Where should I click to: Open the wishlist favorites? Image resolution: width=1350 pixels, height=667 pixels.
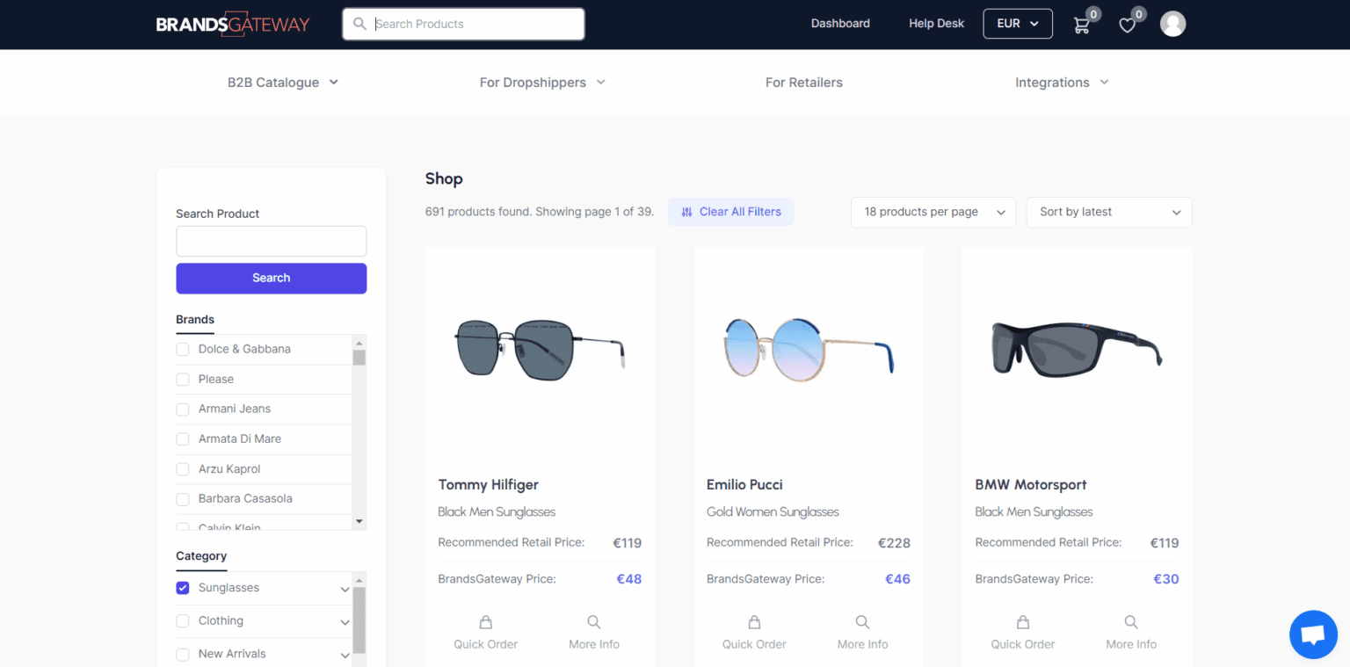1128,25
